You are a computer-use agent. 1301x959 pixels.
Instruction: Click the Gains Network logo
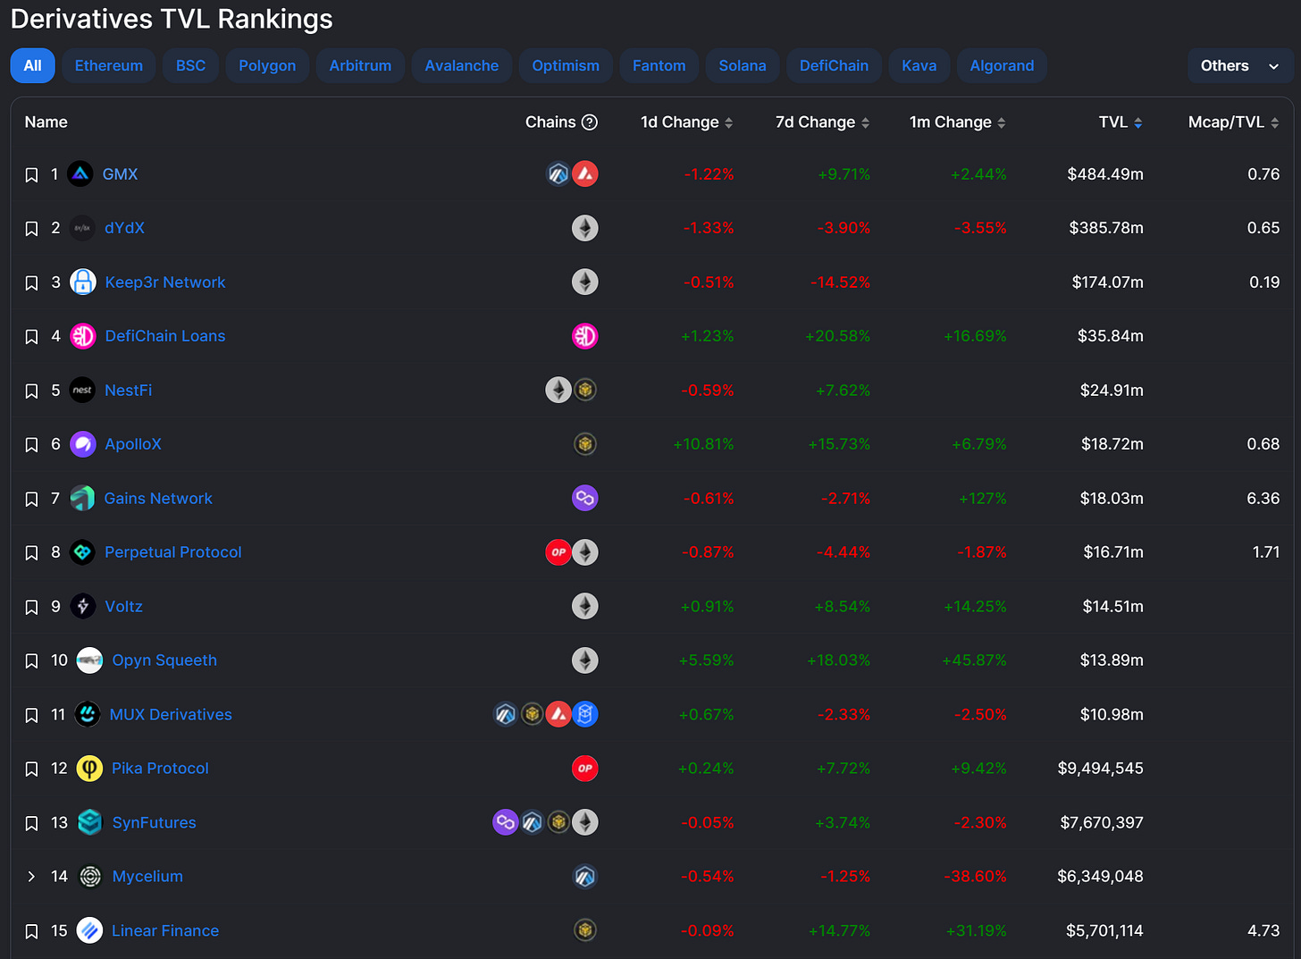click(82, 499)
